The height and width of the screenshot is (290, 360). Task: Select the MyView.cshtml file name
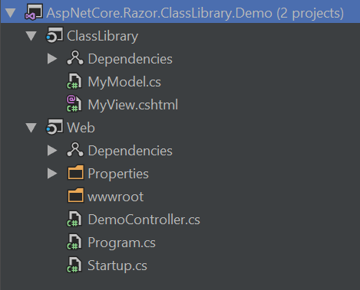[133, 105]
